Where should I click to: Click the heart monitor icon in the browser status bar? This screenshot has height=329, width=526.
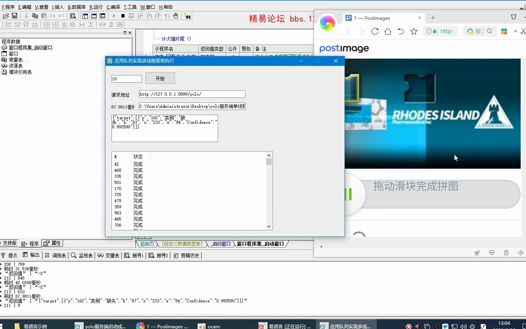coord(492,252)
